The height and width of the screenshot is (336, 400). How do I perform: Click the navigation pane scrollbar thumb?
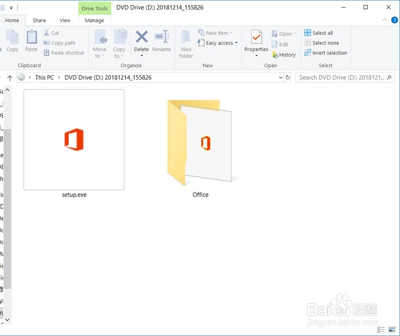click(7, 209)
